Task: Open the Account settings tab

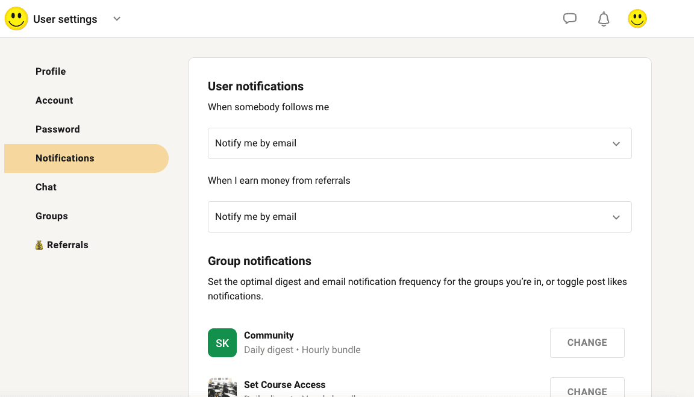Action: (x=54, y=101)
